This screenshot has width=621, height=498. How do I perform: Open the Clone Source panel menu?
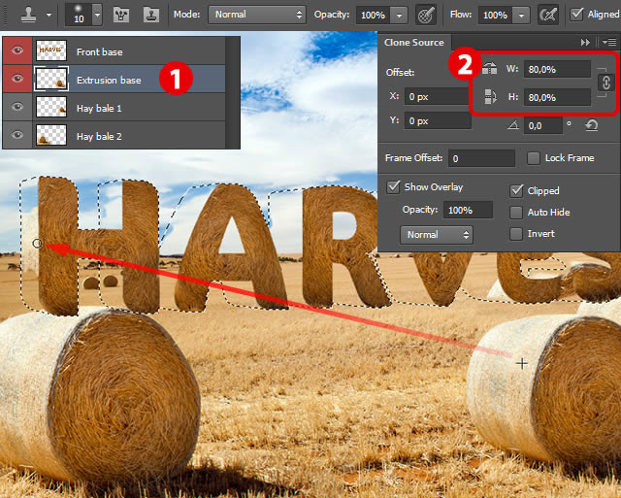[609, 42]
